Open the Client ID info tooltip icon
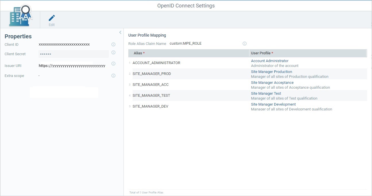372x196 pixels. [113, 44]
